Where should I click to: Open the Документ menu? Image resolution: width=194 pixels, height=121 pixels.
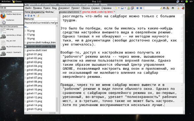pos(64,8)
